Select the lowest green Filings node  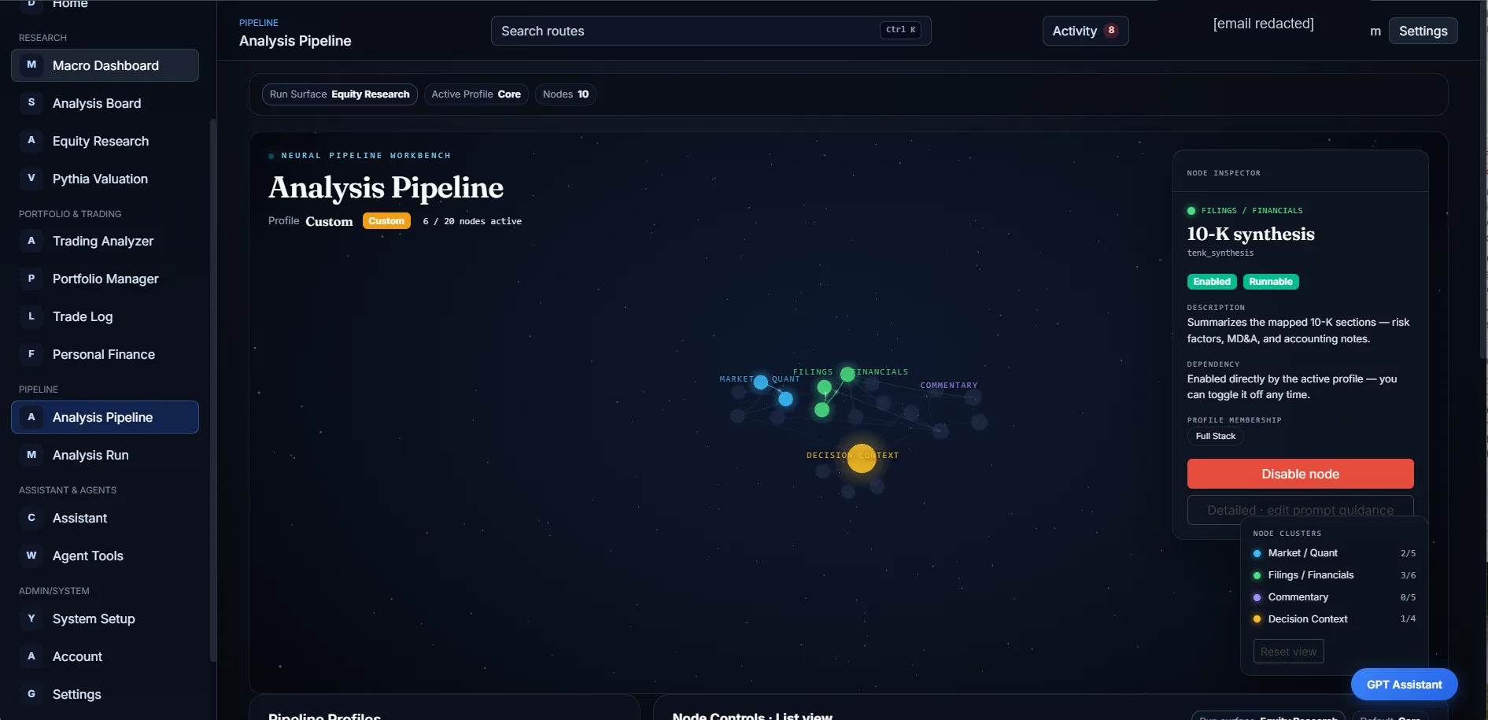click(x=822, y=410)
